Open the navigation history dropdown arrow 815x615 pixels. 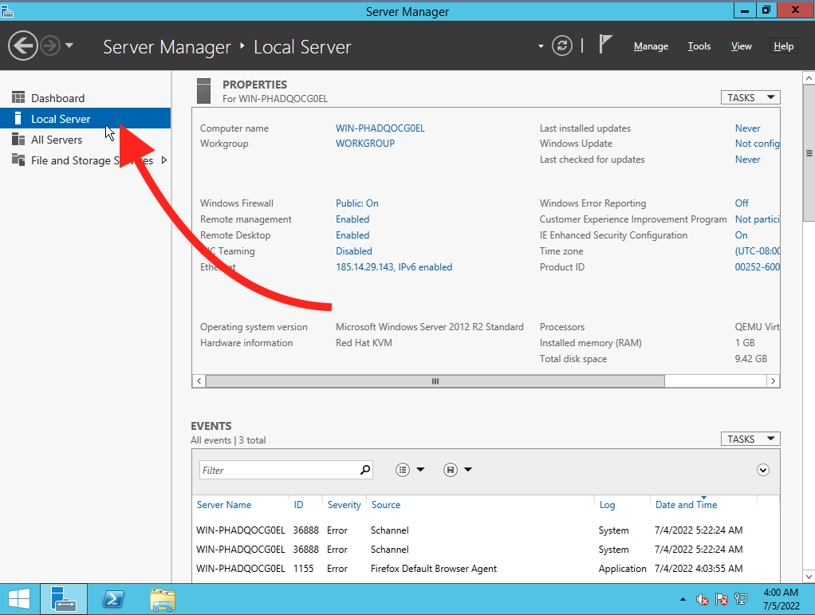point(69,45)
